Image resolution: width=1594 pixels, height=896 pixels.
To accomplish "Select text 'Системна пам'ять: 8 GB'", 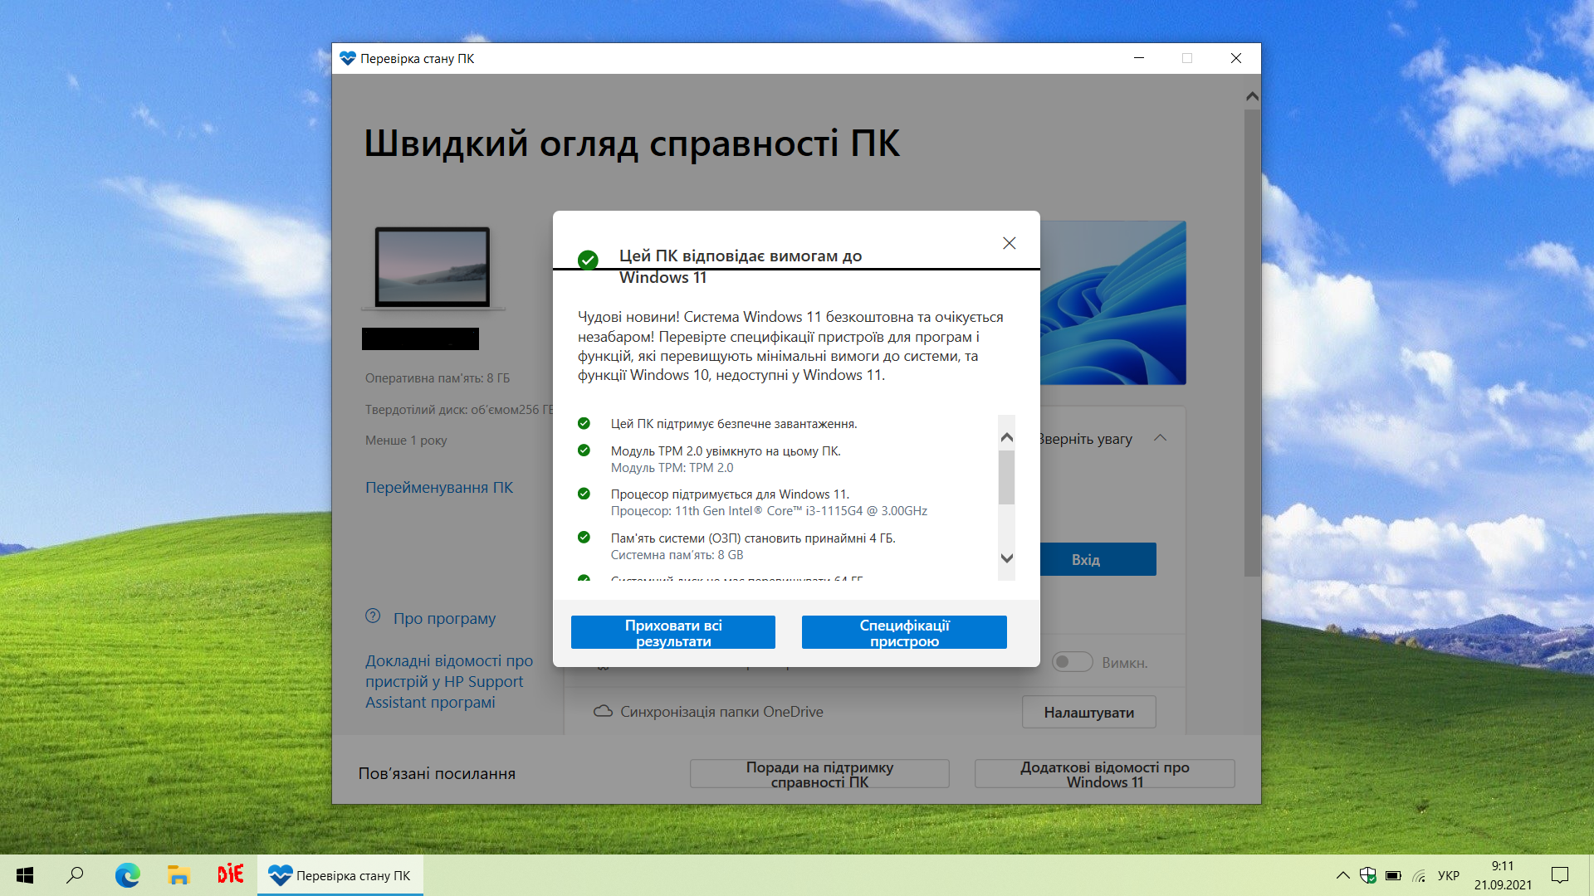I will (677, 555).
